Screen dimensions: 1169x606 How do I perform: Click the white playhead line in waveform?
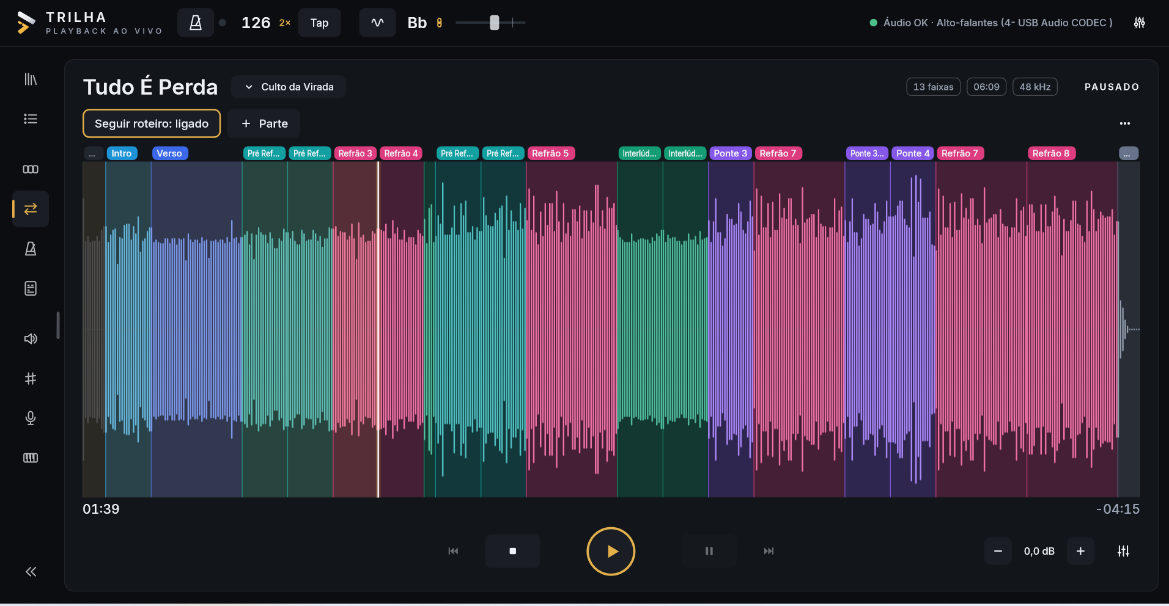378,330
